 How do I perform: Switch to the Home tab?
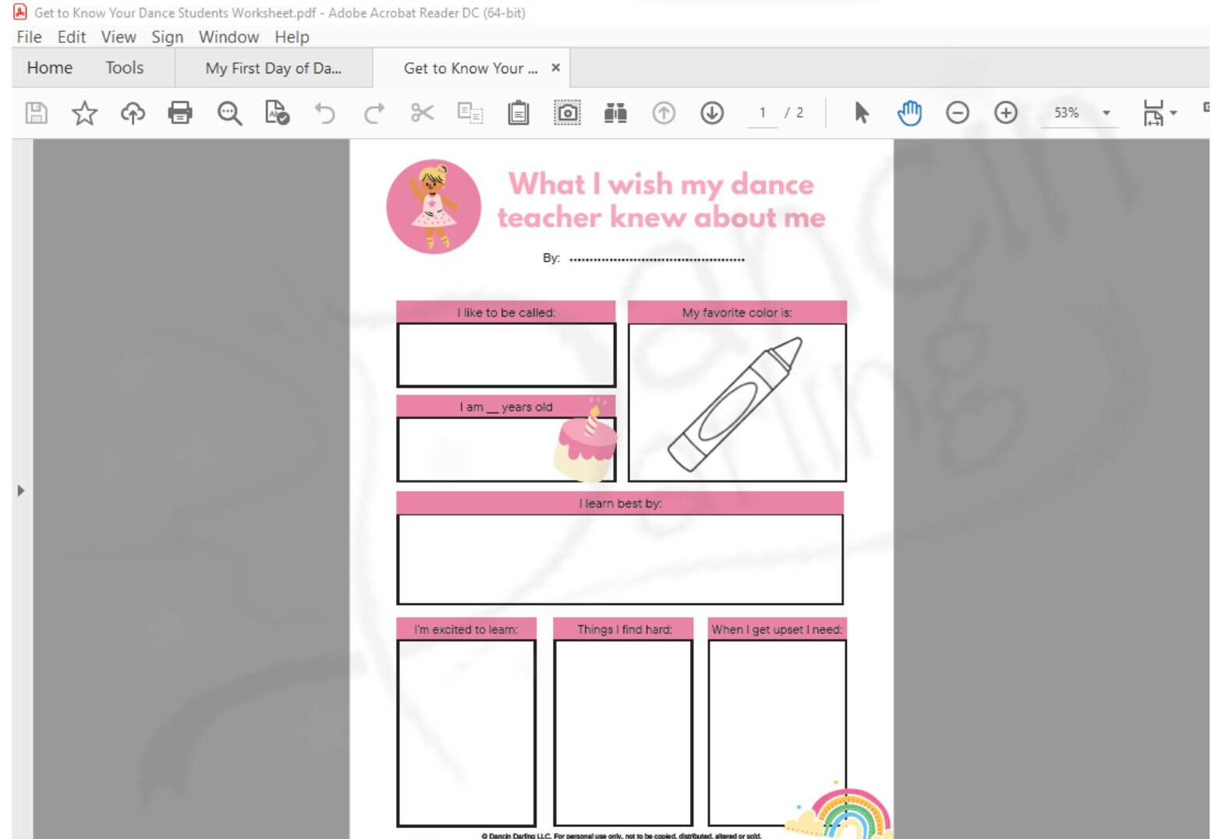49,68
